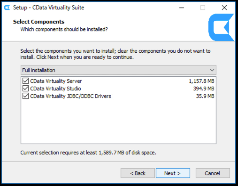Viewport: 238px width, 186px height.
Task: Click the CData icon in the title bar
Action: point(7,8)
